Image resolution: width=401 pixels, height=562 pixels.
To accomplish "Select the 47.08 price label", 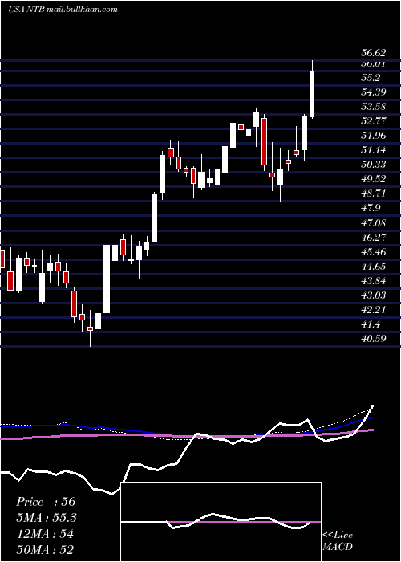I will tap(373, 223).
